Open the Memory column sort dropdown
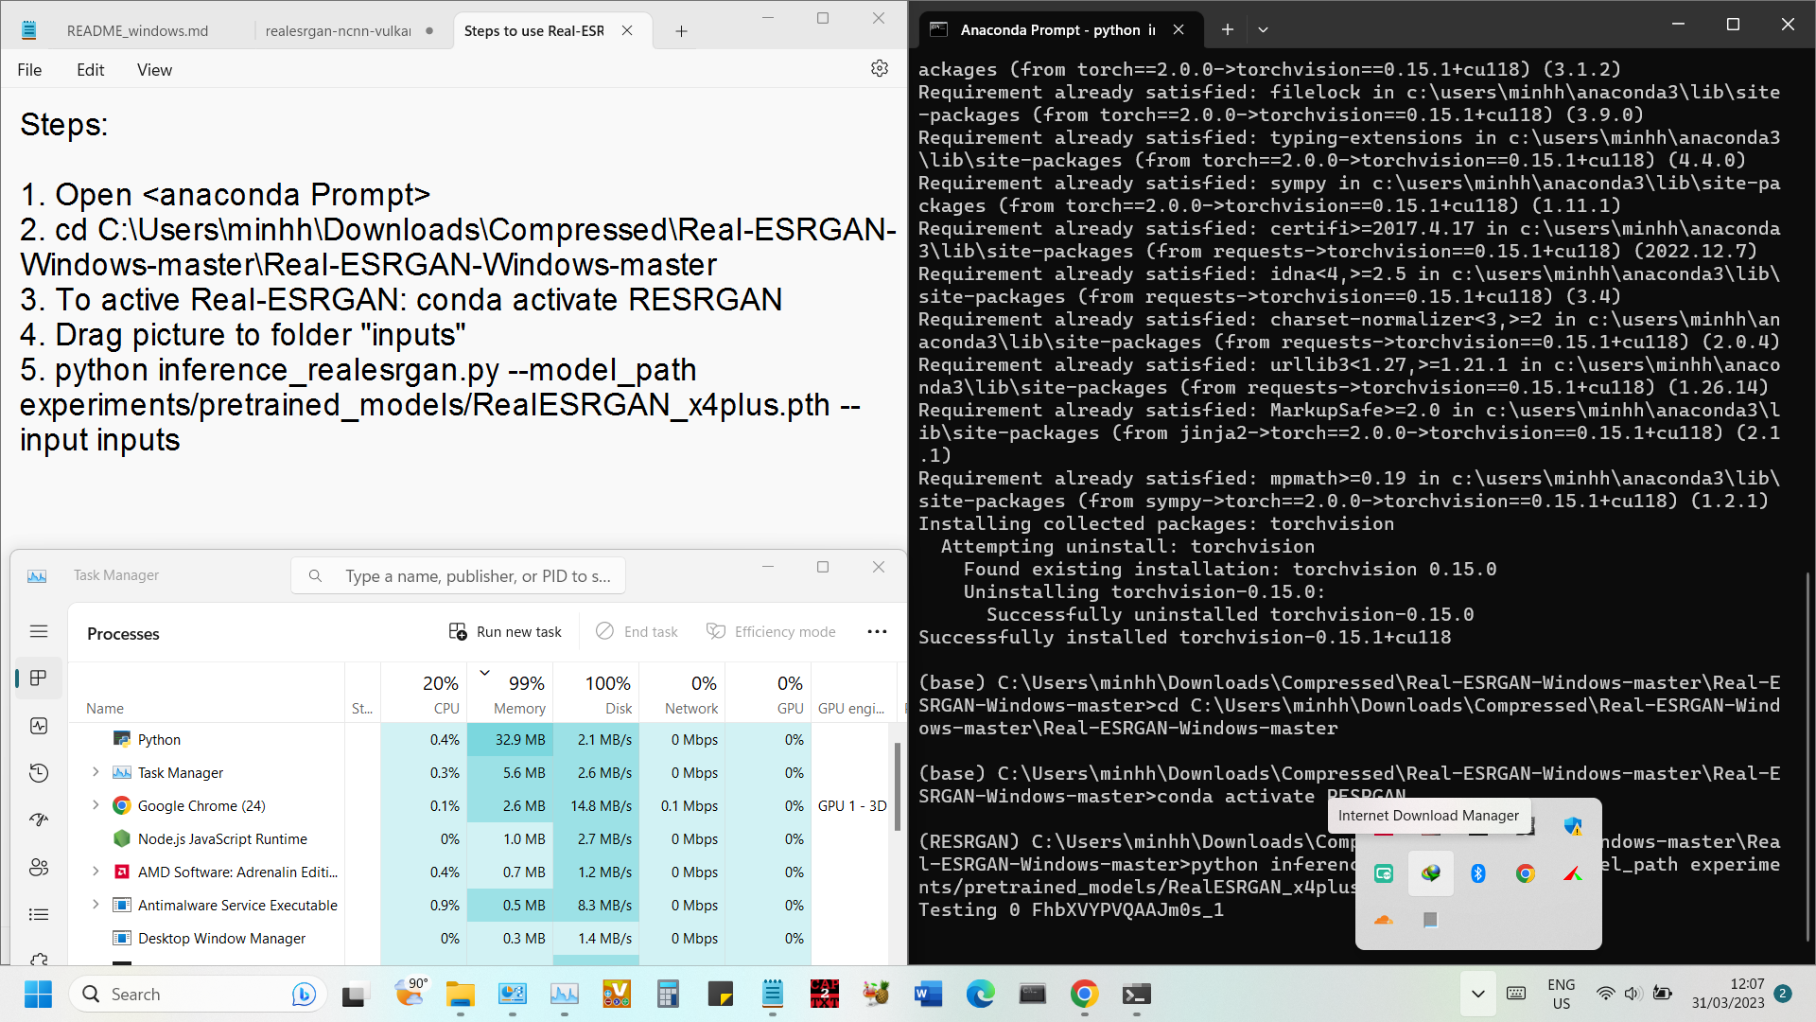The image size is (1816, 1022). click(x=484, y=673)
